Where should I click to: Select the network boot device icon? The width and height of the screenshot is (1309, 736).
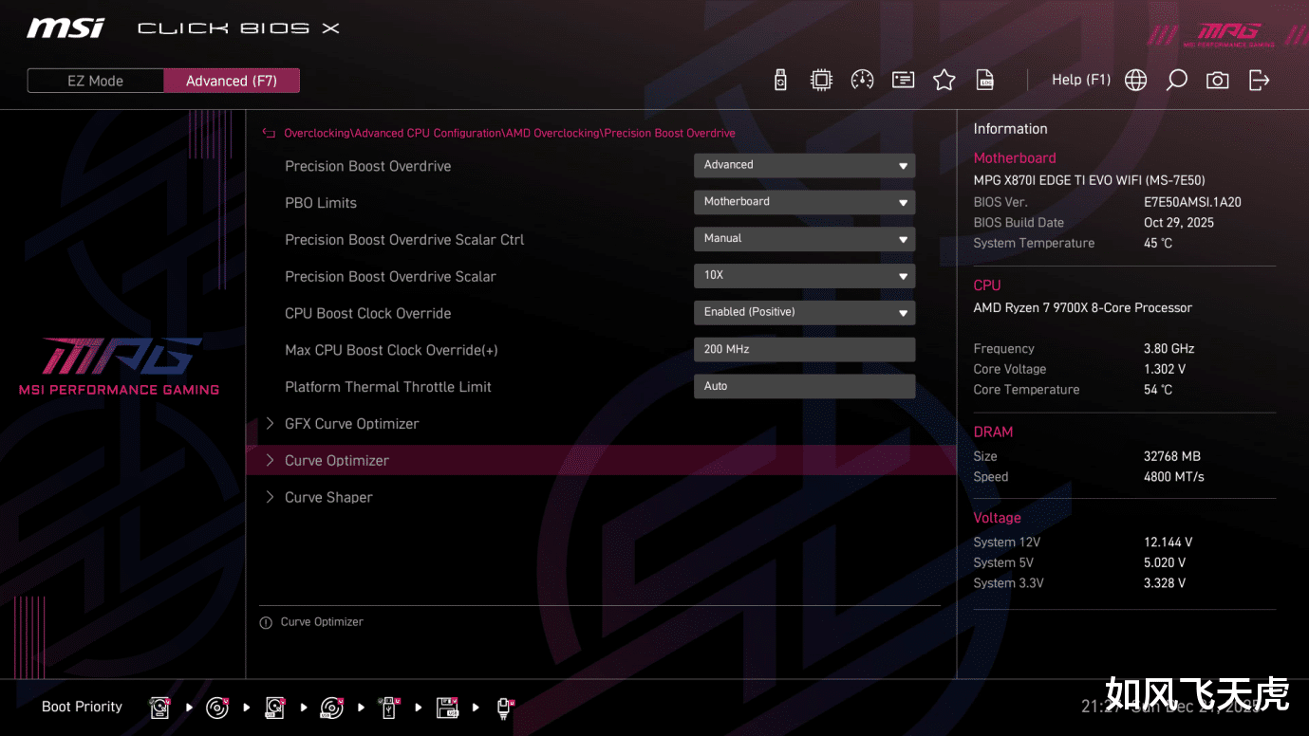(x=505, y=708)
